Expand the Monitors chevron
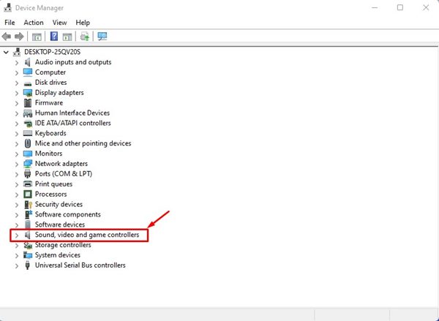This screenshot has height=321, width=439. [x=17, y=154]
